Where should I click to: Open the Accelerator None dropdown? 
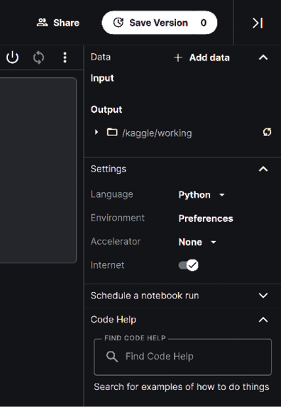point(197,242)
